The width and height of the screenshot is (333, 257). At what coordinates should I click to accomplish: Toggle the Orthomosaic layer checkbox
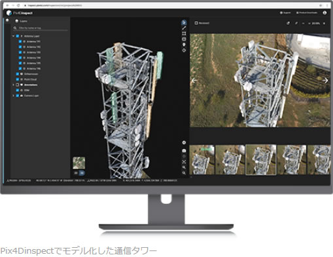18,74
